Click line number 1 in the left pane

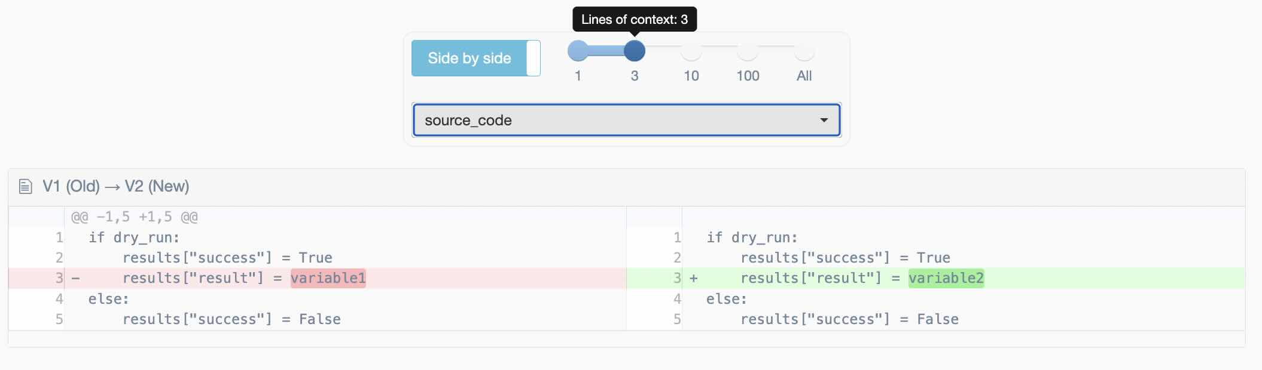(x=59, y=238)
